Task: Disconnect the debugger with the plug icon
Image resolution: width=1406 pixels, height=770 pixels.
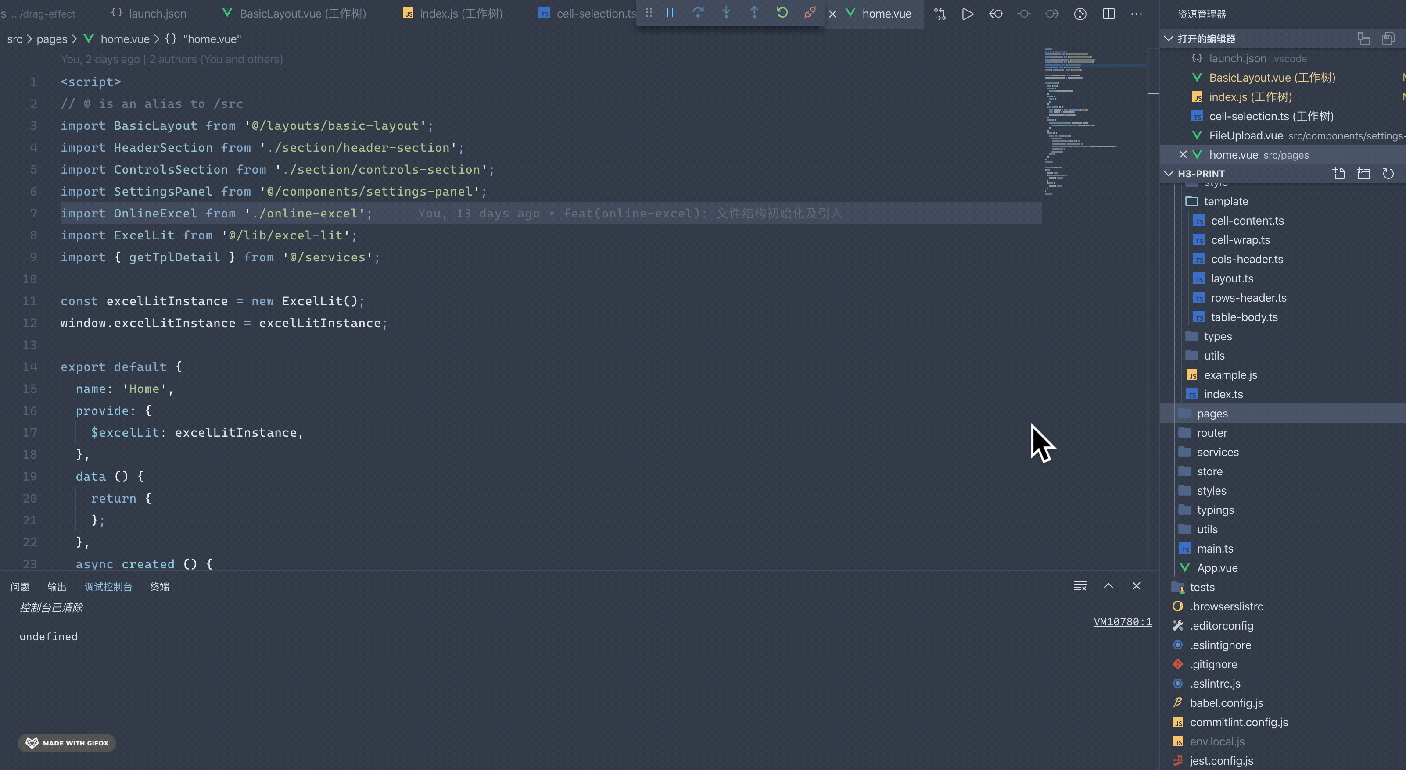Action: tap(810, 13)
